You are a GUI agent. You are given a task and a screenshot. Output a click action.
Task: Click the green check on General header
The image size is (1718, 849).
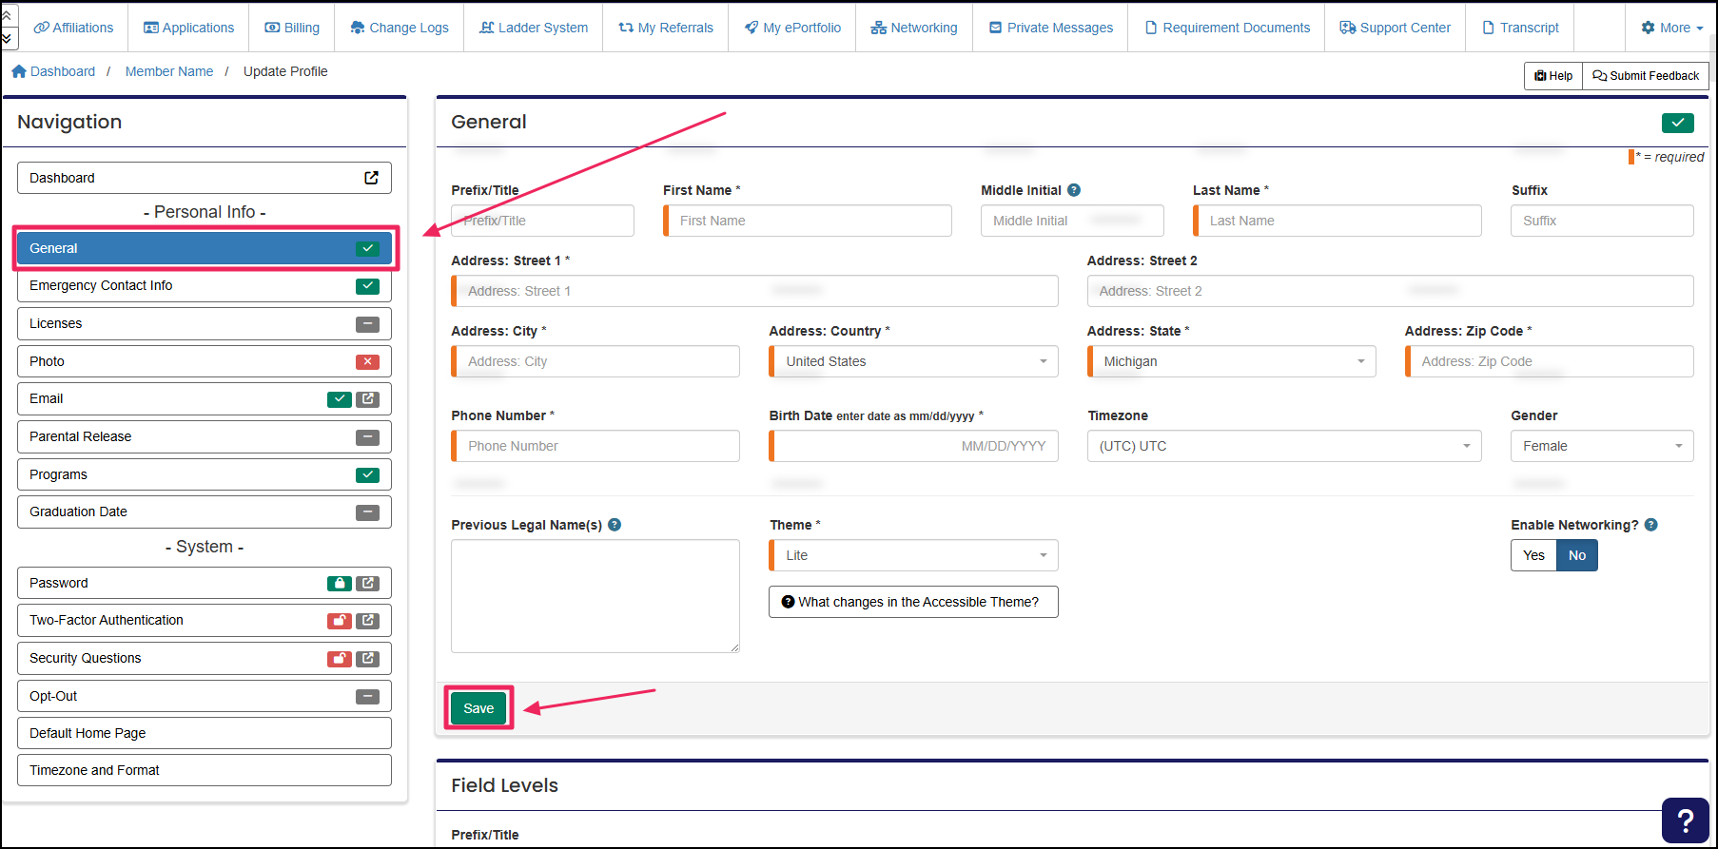(x=1677, y=123)
